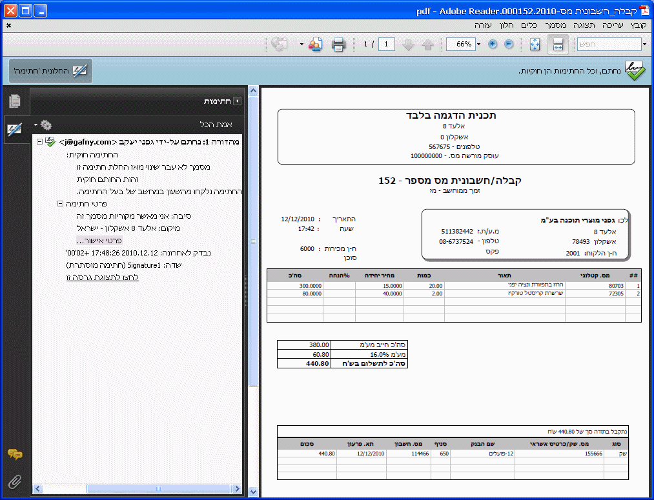Click the Print icon in toolbar
The height and width of the screenshot is (500, 654).
coord(338,45)
